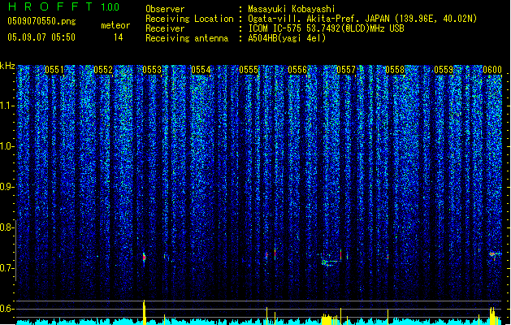
Task: Select the observer name Masayuki Kobayashi
Action: point(291,9)
